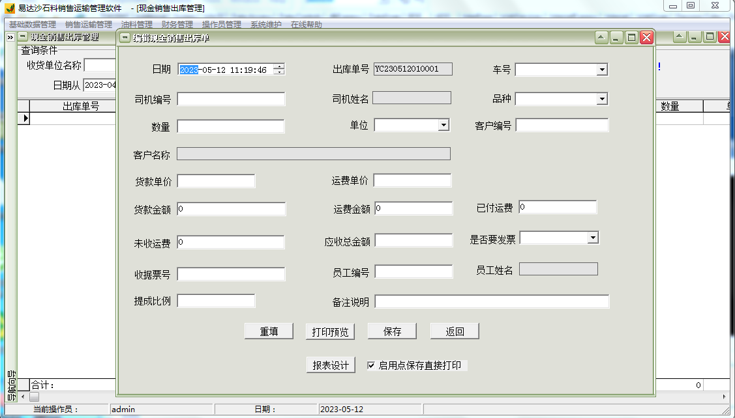Click the application logo icon in title bar

[x=9, y=8]
